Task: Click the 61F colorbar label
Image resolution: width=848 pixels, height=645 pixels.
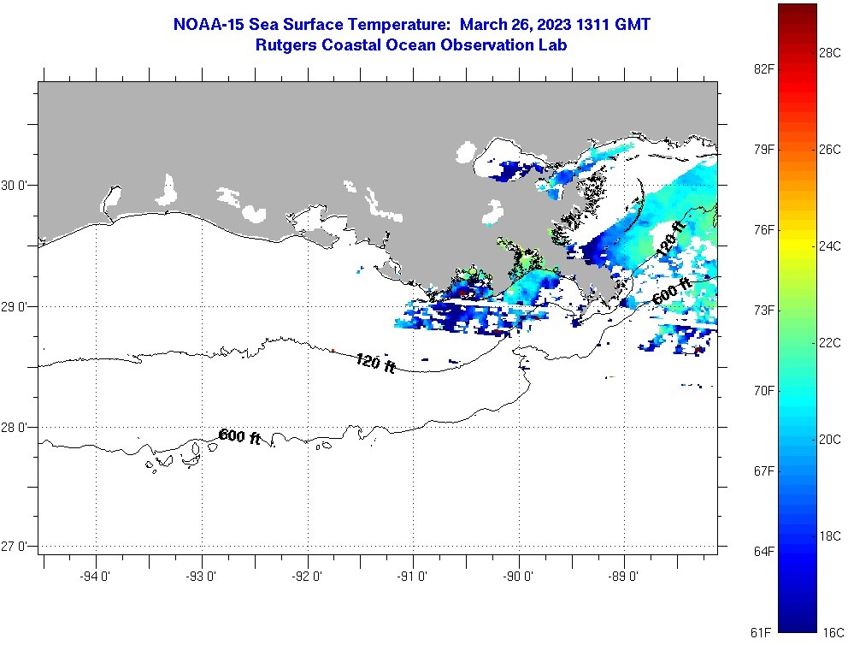Action: point(761,632)
